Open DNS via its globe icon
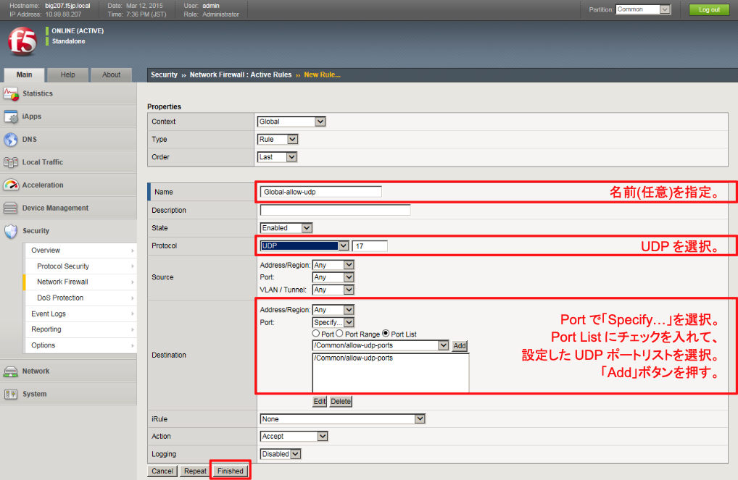Viewport: 738px width, 480px height. pyautogui.click(x=11, y=140)
